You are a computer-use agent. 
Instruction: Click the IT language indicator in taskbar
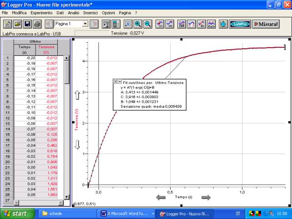[x=238, y=214]
